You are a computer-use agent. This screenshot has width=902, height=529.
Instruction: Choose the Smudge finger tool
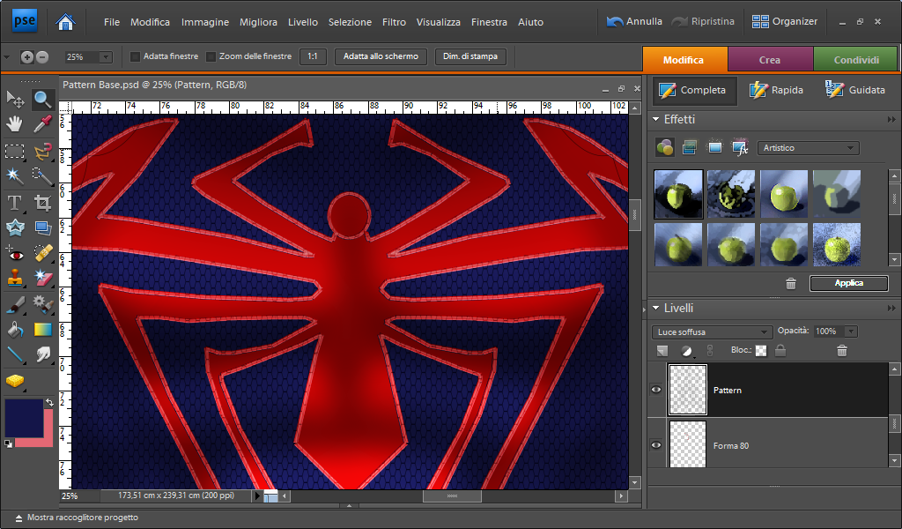[x=42, y=354]
